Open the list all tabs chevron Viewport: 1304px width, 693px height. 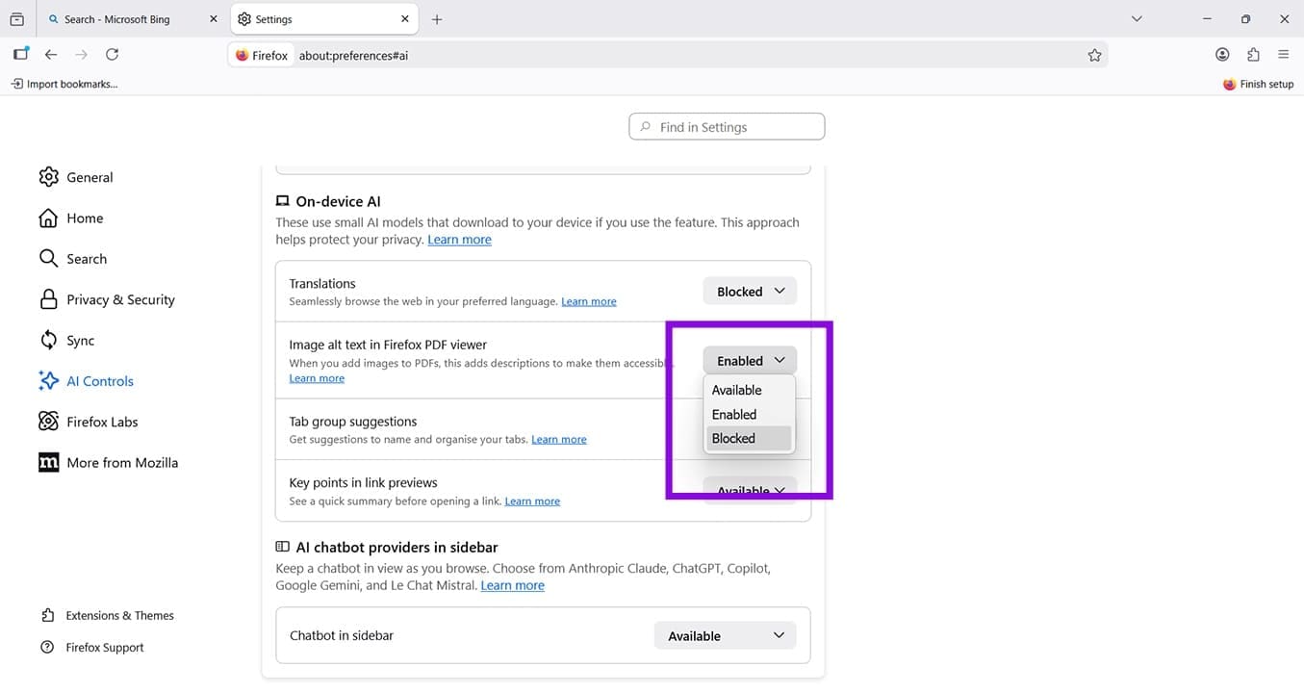(1137, 19)
